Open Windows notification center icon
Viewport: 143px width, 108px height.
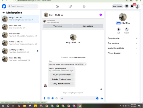tap(140, 106)
